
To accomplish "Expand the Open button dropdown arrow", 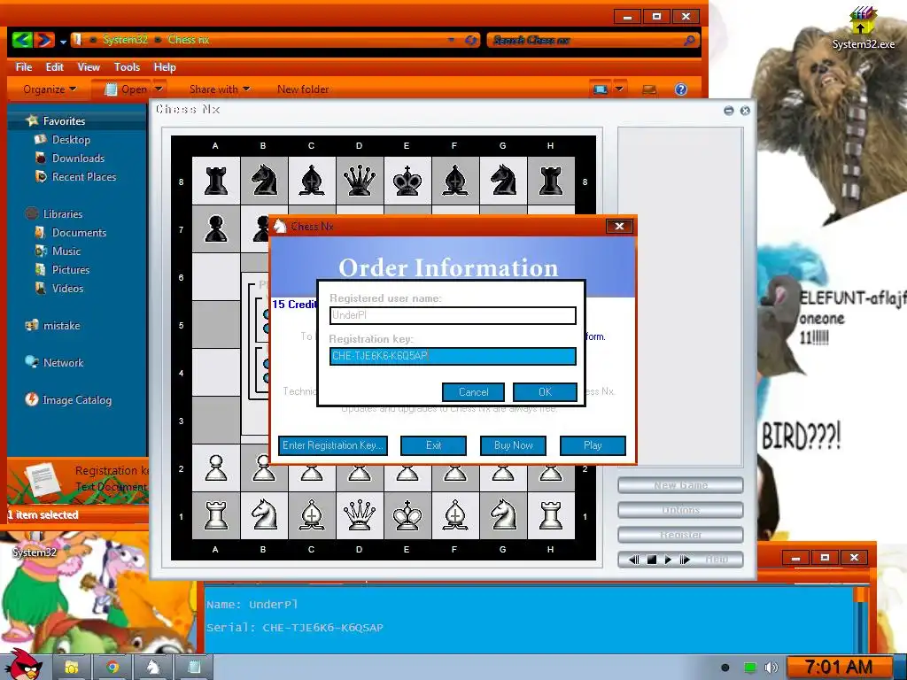I will click(x=159, y=89).
